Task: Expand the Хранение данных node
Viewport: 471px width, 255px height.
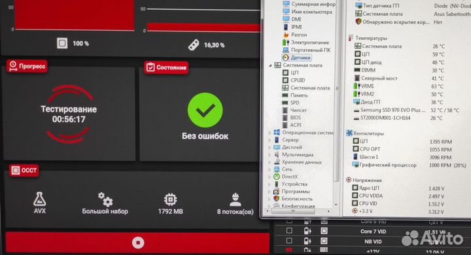Action: click(x=270, y=162)
